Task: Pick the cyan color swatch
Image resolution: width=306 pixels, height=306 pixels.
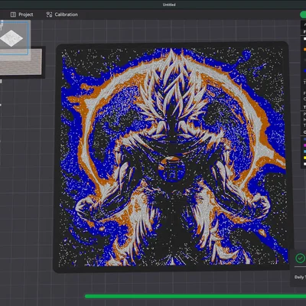Action: (x=304, y=151)
